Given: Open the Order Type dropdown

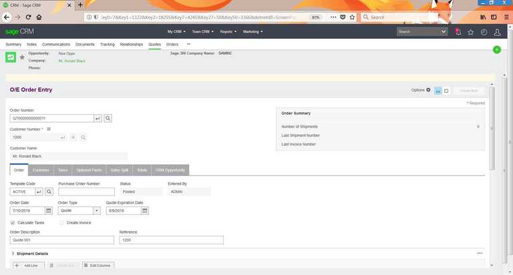Looking at the screenshot, I should point(96,210).
